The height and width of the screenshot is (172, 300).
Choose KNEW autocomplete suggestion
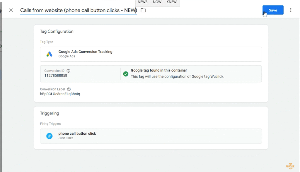coord(171,2)
